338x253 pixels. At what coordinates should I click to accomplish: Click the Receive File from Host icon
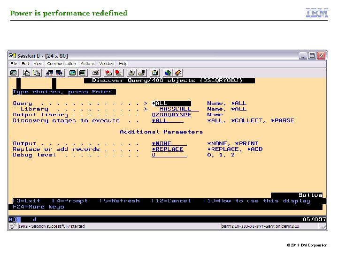point(59,73)
